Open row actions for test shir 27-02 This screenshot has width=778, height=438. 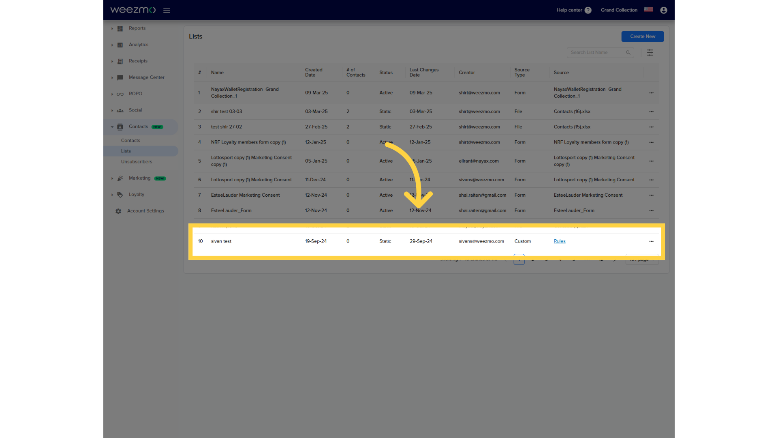pyautogui.click(x=651, y=127)
